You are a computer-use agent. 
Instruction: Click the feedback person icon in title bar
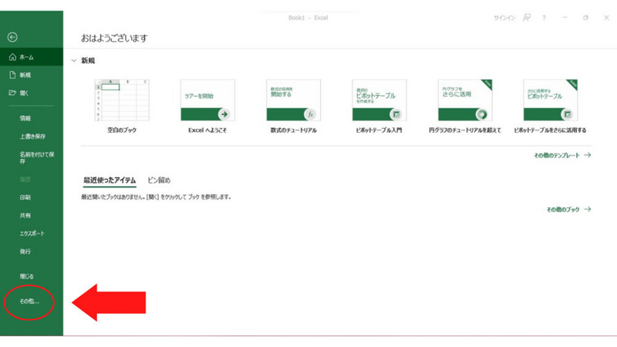tap(527, 18)
